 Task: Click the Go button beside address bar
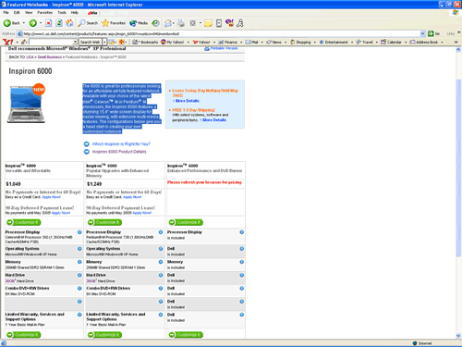tap(434, 33)
